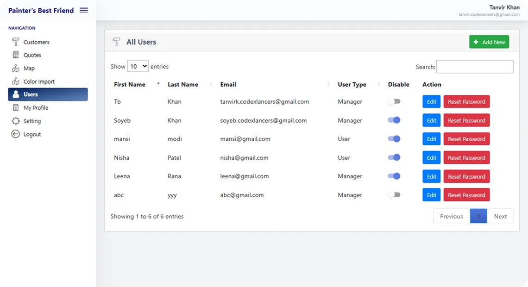Sort by First Name using its arrow icon
Screen dimensions: 528x287
click(x=158, y=84)
